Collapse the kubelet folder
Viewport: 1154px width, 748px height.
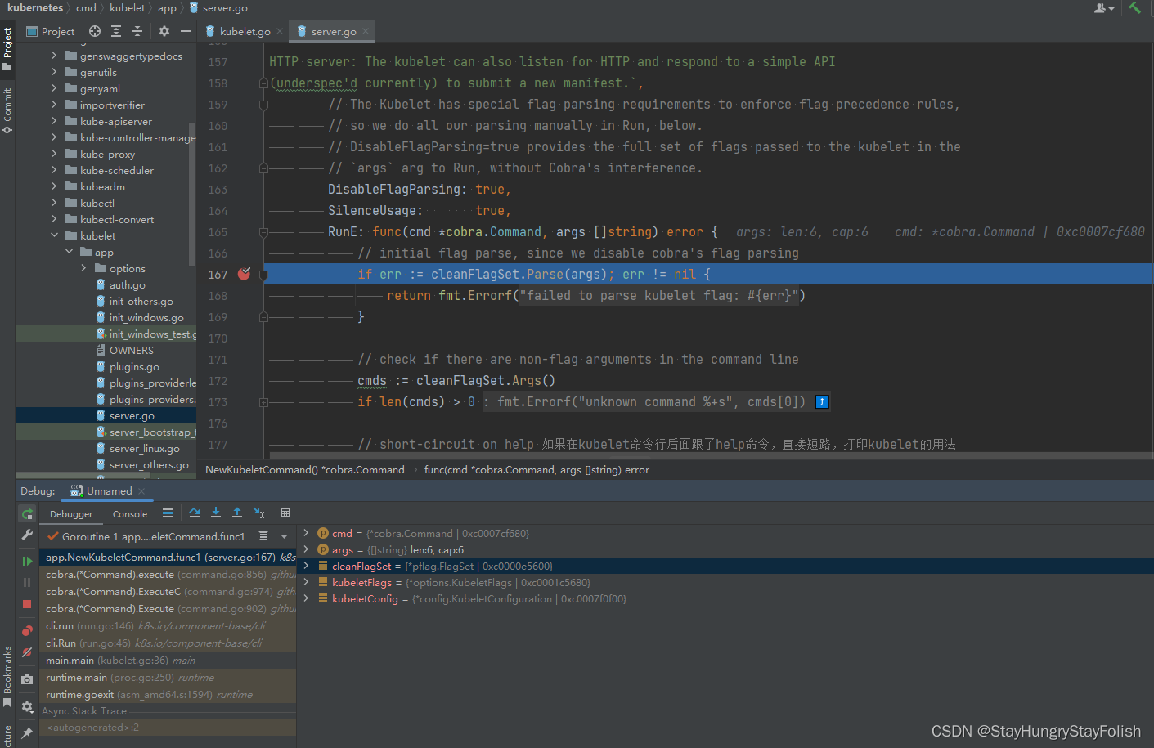coord(54,235)
